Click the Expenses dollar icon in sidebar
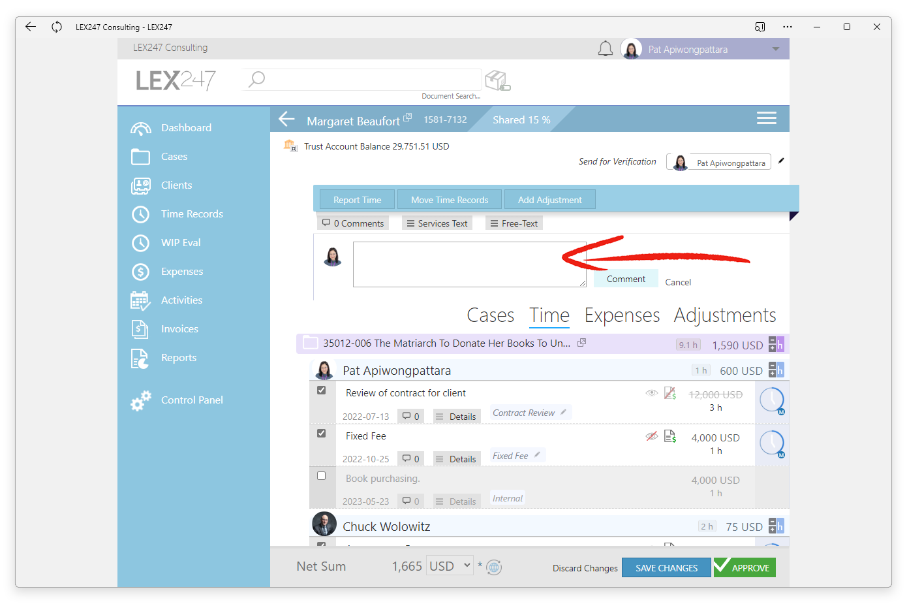The image size is (907, 604). [140, 272]
